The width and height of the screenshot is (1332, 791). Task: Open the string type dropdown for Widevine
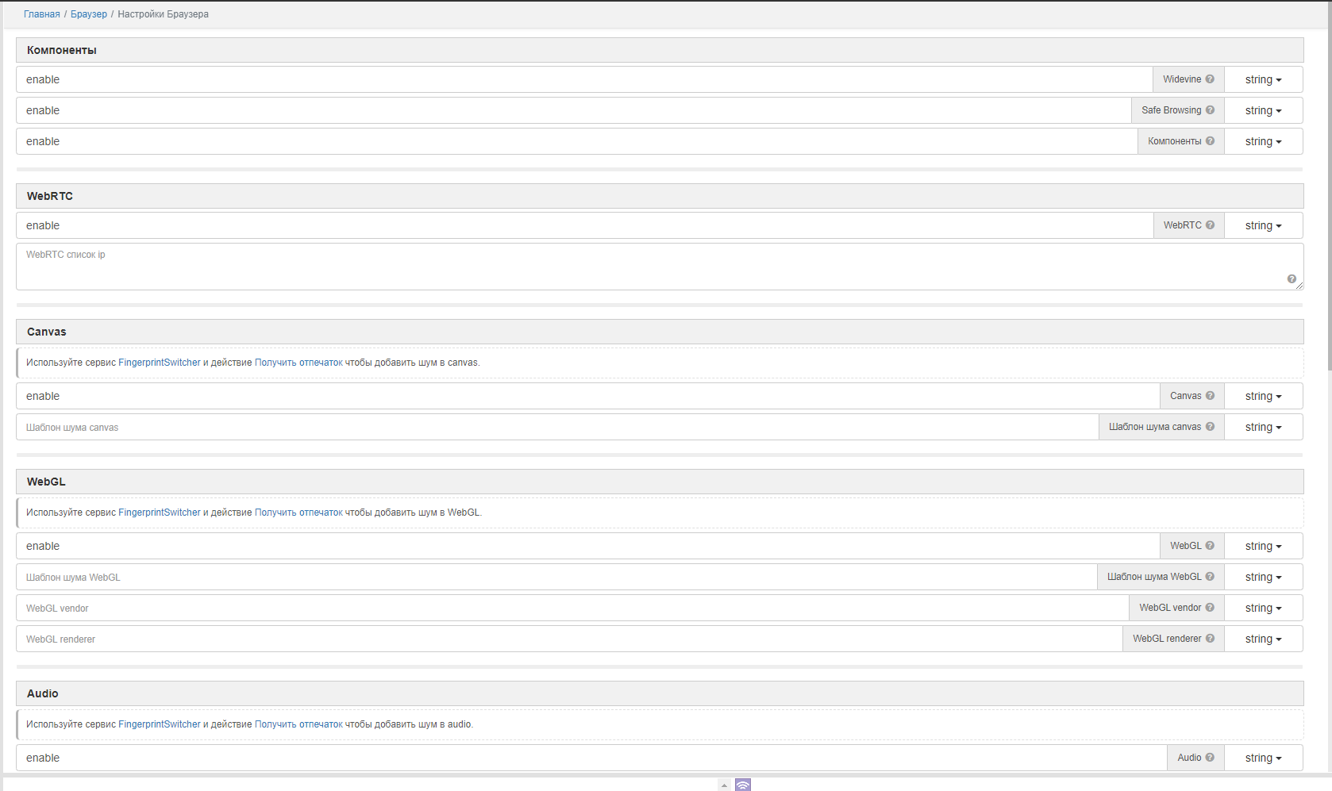click(1262, 79)
